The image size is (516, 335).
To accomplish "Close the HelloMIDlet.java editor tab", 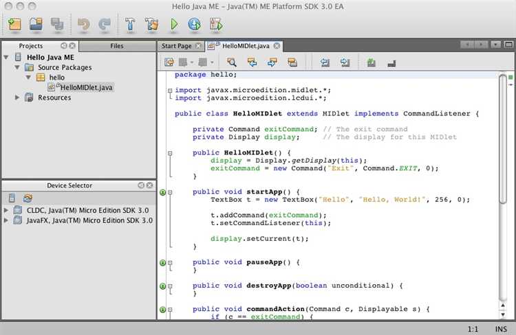I will pos(277,46).
